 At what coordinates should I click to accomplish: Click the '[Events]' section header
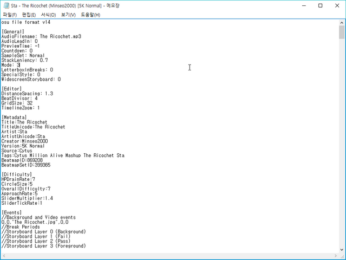11,213
